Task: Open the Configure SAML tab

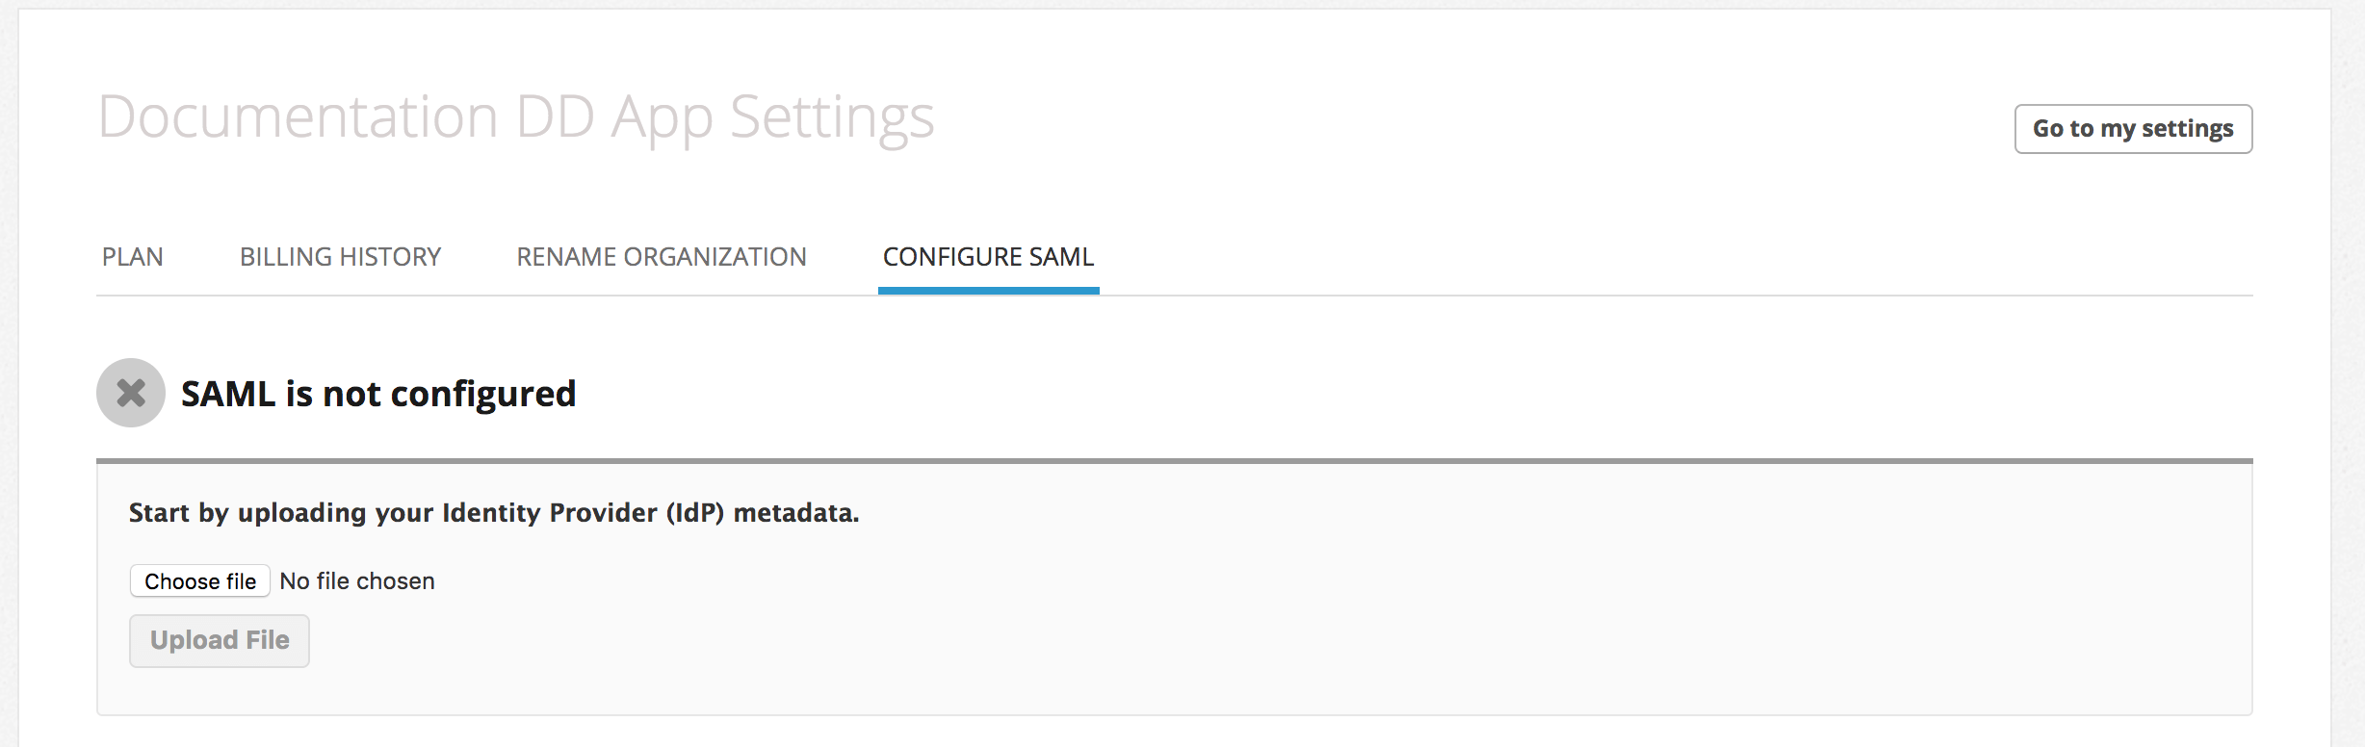Action: pos(988,257)
